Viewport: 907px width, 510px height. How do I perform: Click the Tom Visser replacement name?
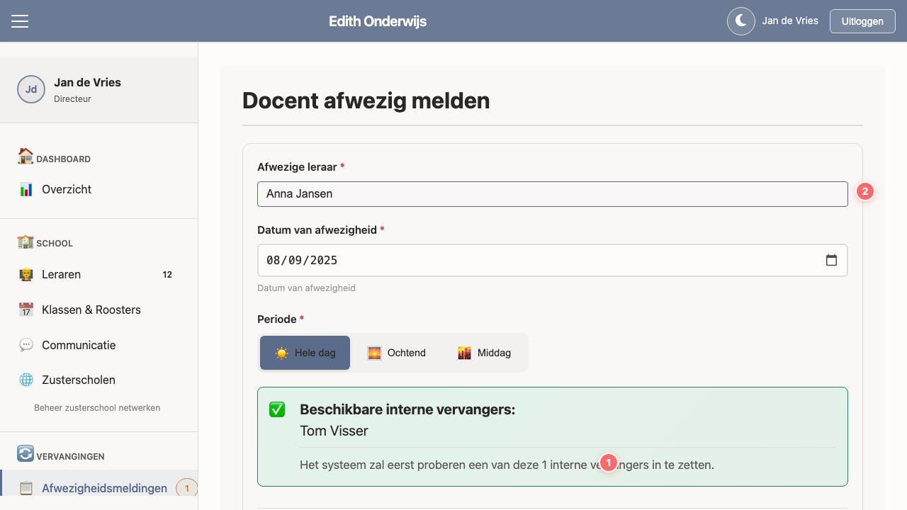click(334, 431)
